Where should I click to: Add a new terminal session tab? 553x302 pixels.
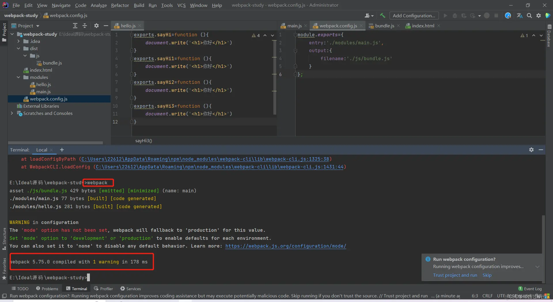(62, 150)
